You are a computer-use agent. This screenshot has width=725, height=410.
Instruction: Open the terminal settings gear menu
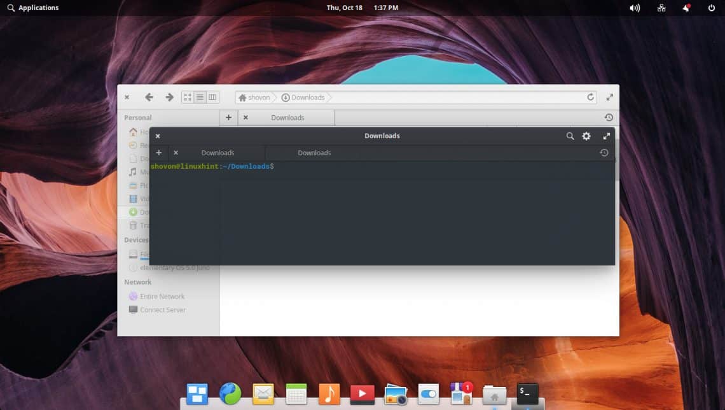(x=586, y=136)
